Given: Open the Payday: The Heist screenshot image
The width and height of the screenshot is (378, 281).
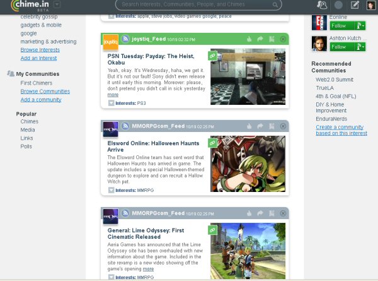Looking at the screenshot, I should (248, 76).
